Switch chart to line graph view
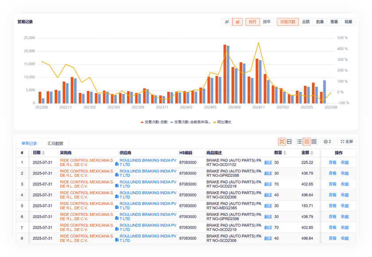Viewport: 372px width, 257px height. tap(227, 22)
